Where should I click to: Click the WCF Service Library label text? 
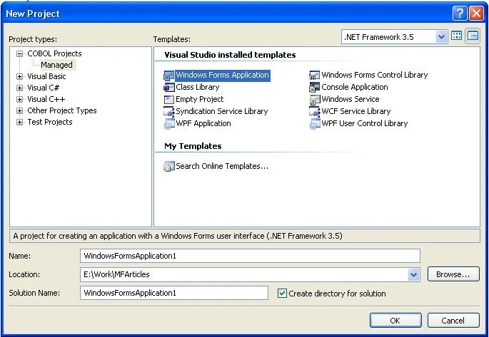tap(356, 111)
